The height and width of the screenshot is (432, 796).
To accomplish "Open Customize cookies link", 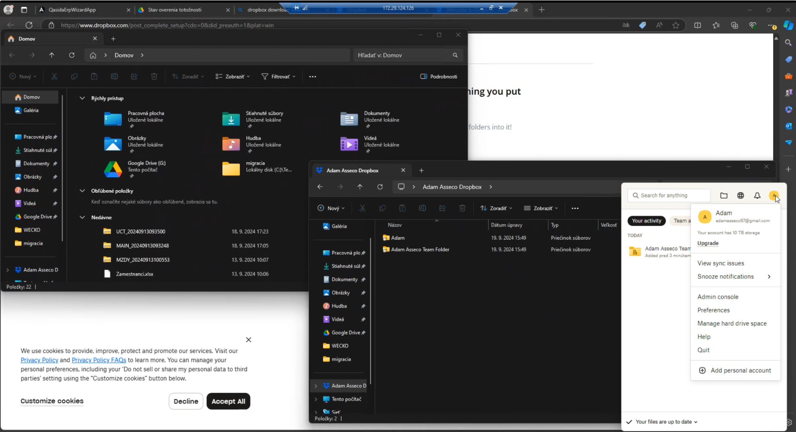I will (x=52, y=401).
